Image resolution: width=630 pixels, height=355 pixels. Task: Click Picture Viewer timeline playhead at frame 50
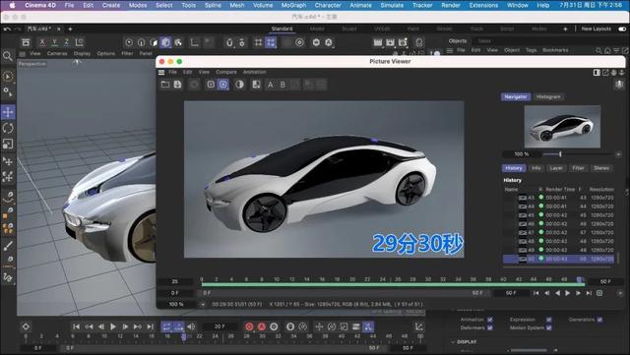[580, 279]
